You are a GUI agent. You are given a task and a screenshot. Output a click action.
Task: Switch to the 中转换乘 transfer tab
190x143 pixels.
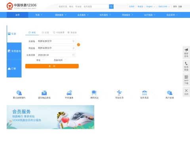click(59, 33)
